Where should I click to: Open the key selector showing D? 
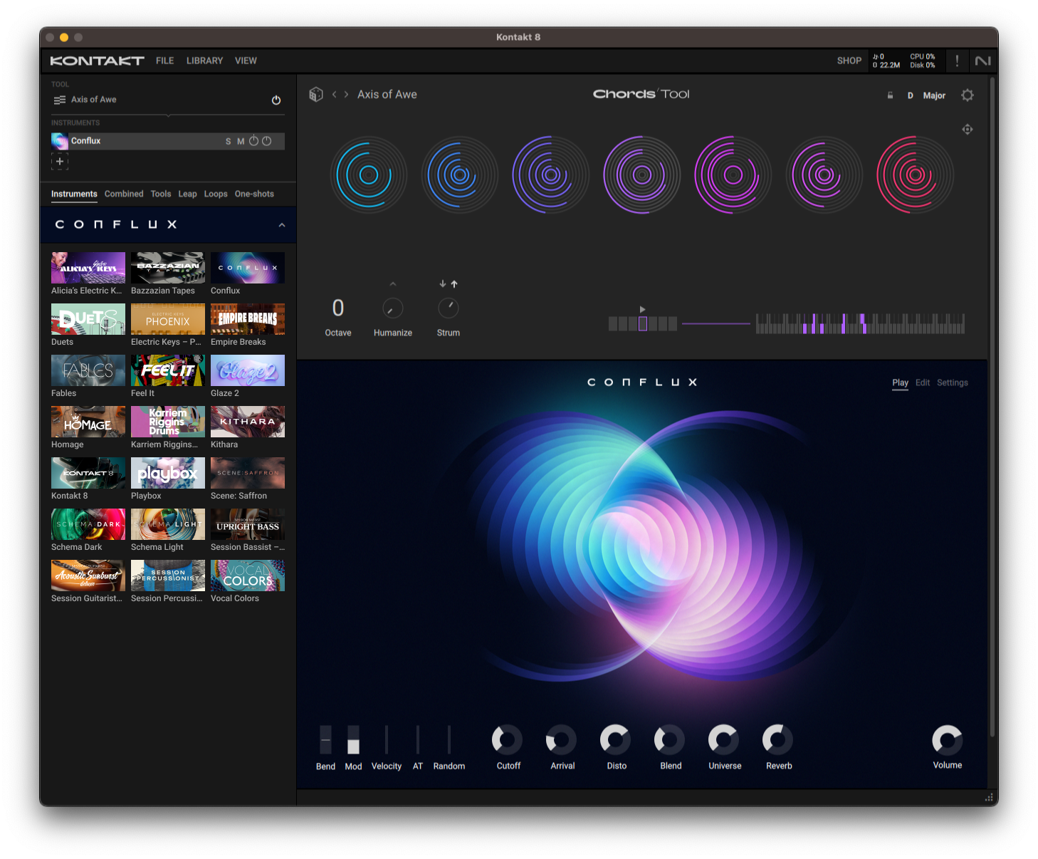click(910, 95)
